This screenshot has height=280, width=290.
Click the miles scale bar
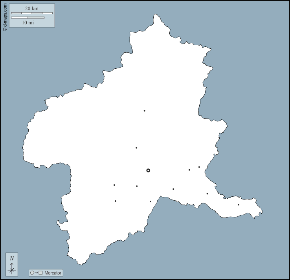[x=28, y=18]
